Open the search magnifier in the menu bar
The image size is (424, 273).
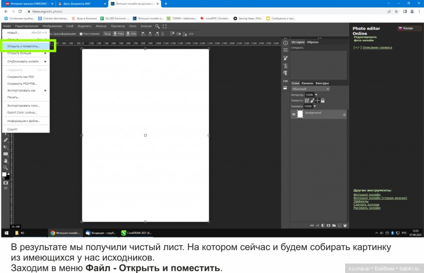tap(157, 26)
